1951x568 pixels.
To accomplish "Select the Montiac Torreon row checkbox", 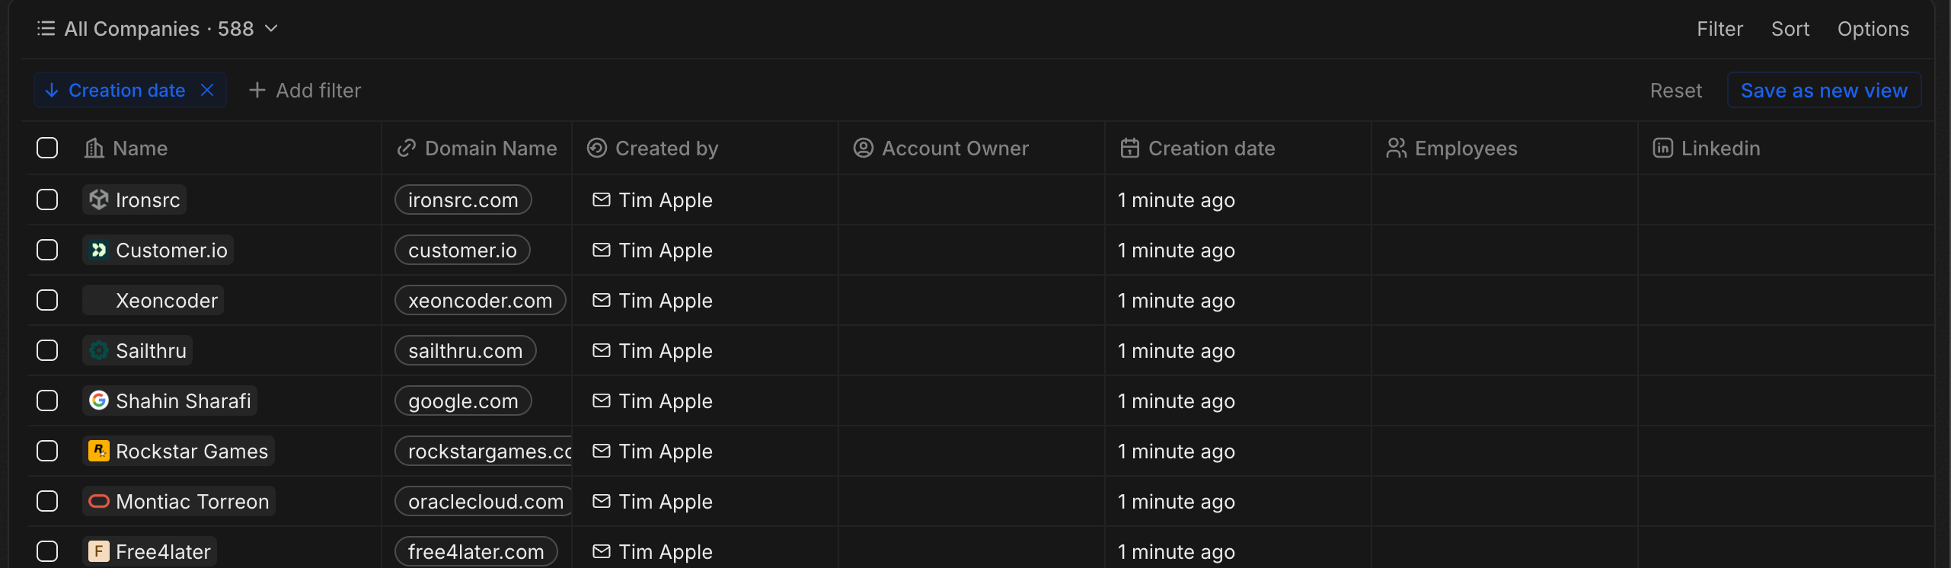I will point(47,501).
